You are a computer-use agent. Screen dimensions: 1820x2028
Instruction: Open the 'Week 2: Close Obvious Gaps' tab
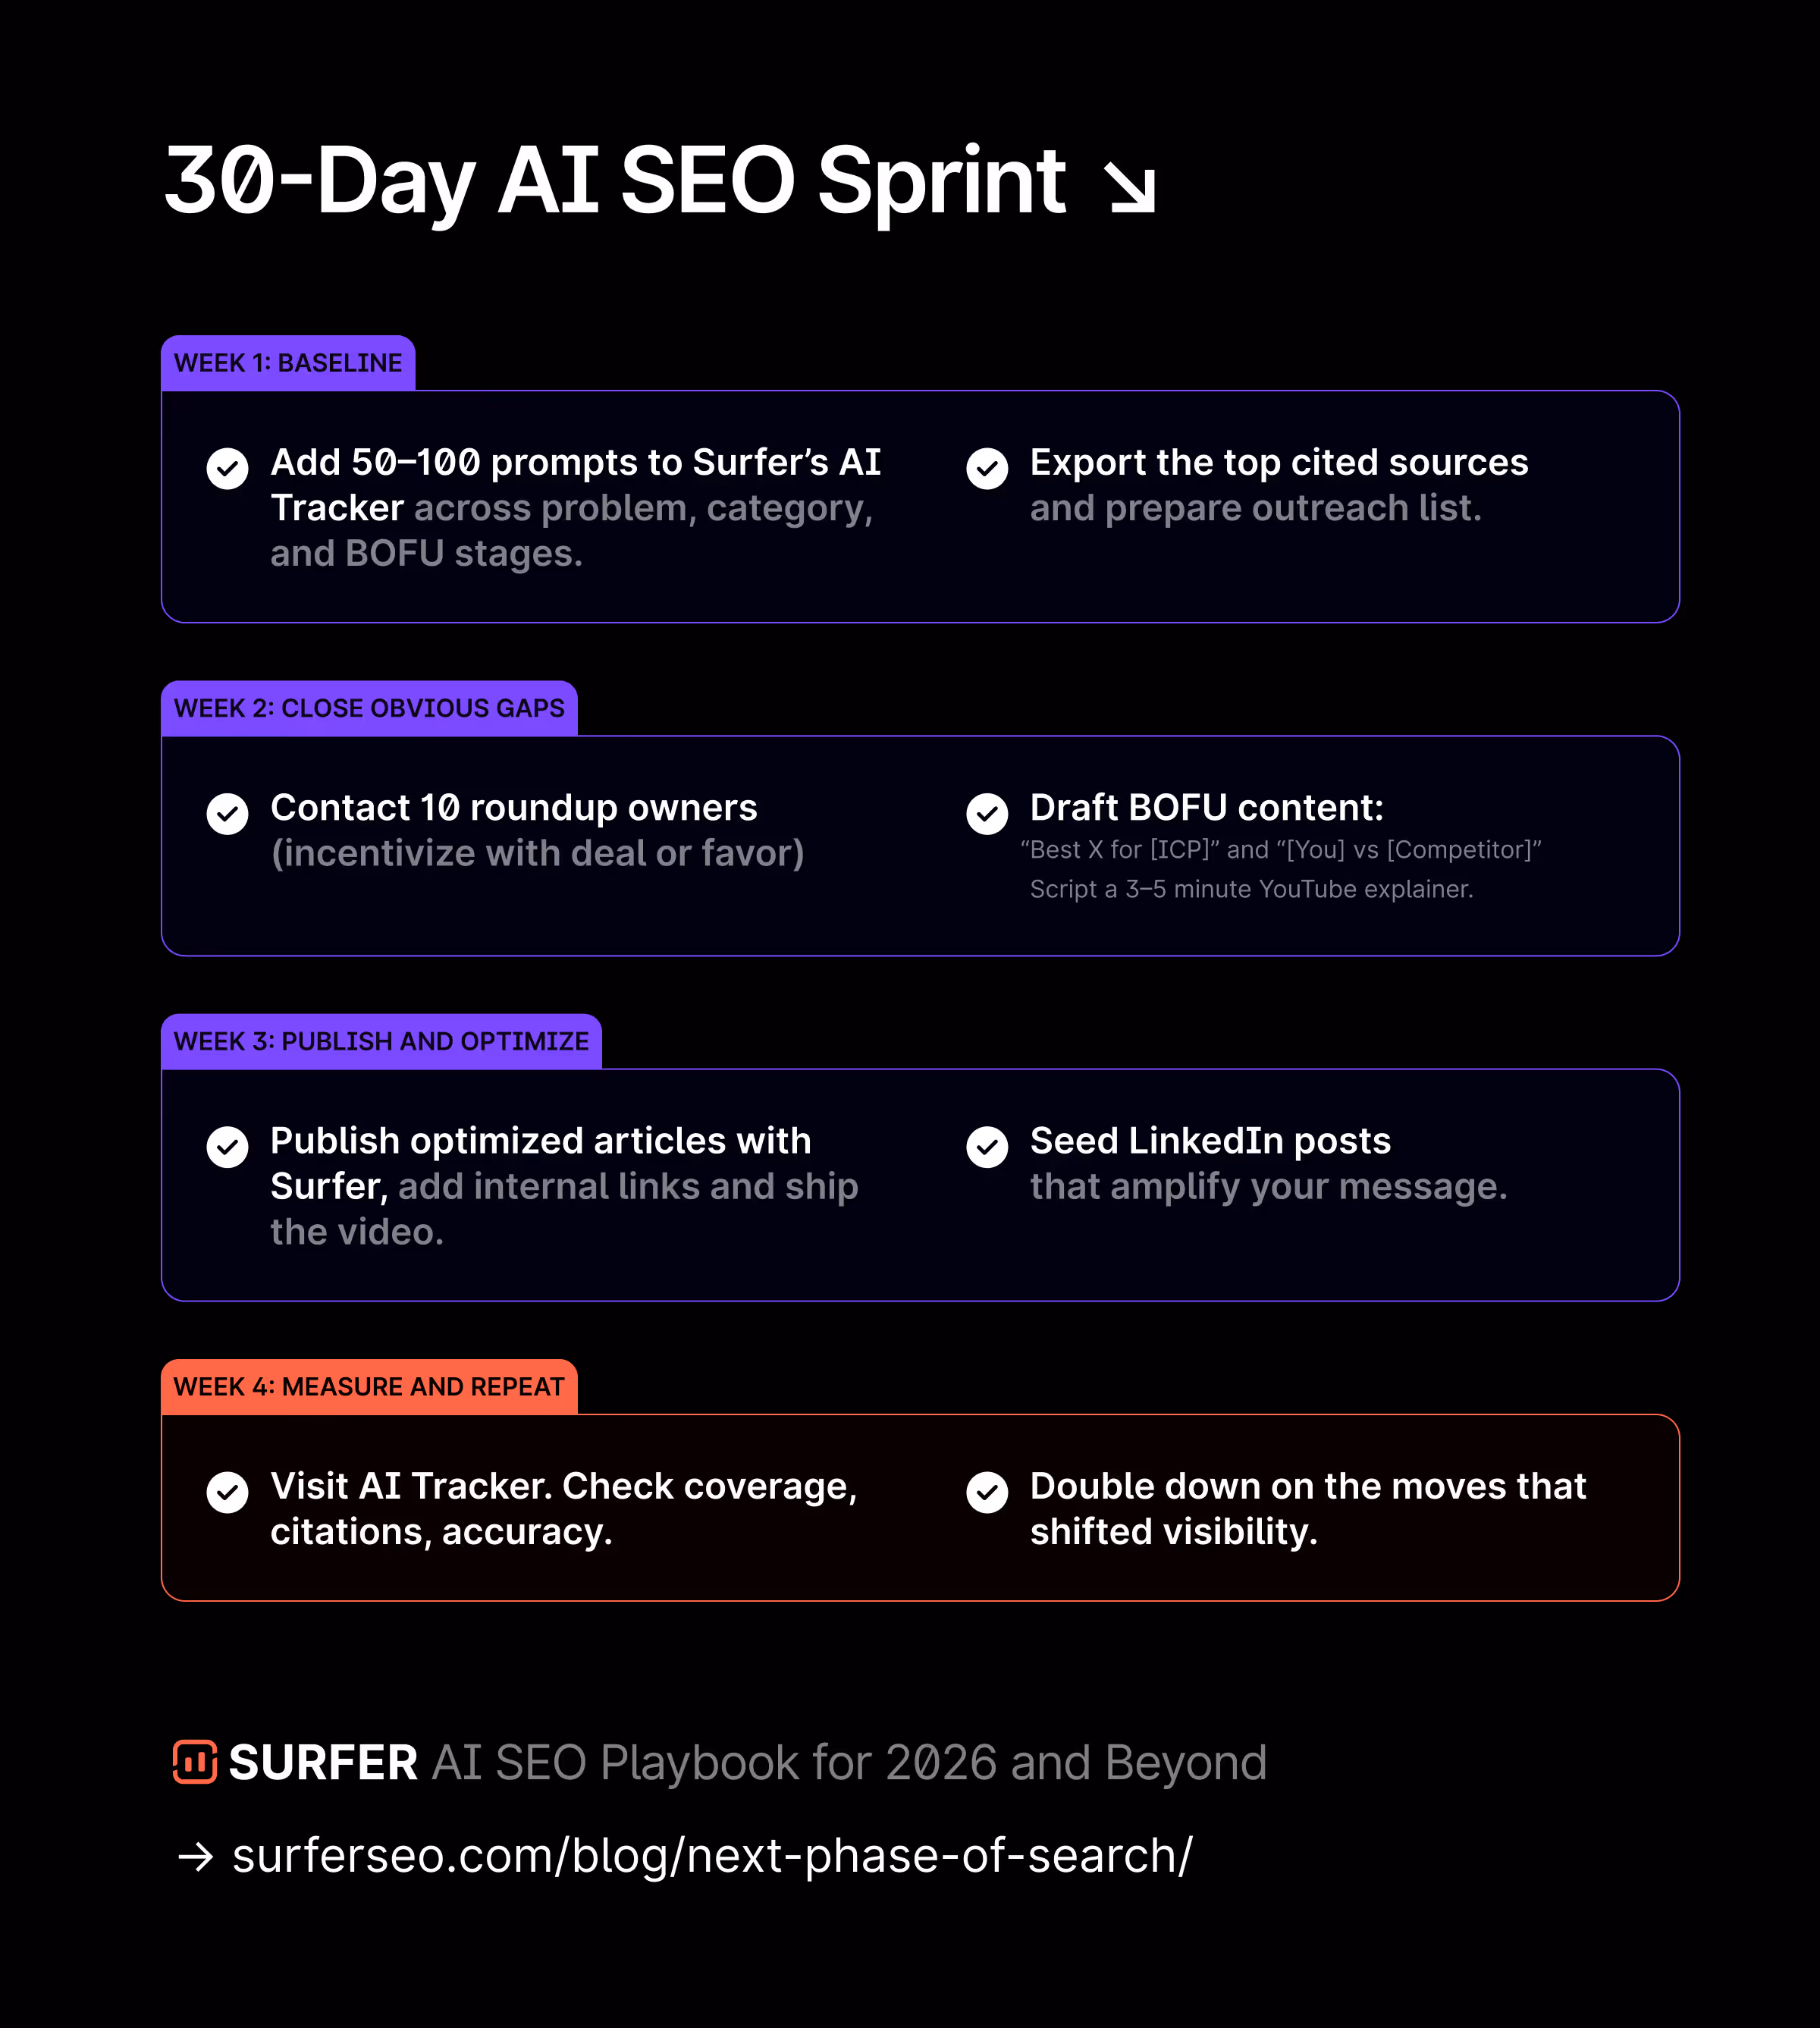369,708
